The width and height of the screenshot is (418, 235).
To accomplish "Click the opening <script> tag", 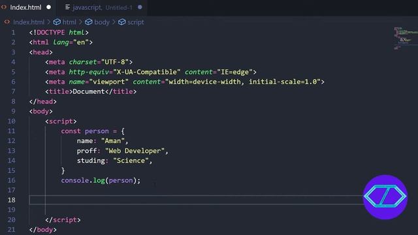I will (x=61, y=121).
